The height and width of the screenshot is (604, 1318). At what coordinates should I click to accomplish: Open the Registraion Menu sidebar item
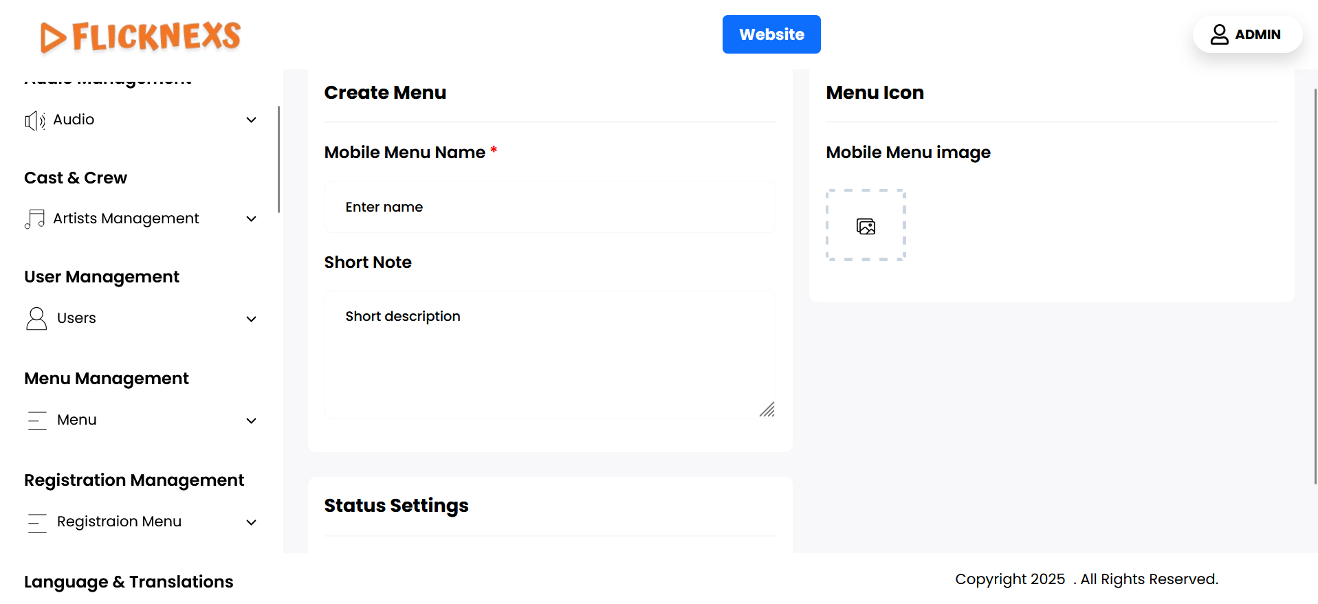(x=119, y=522)
